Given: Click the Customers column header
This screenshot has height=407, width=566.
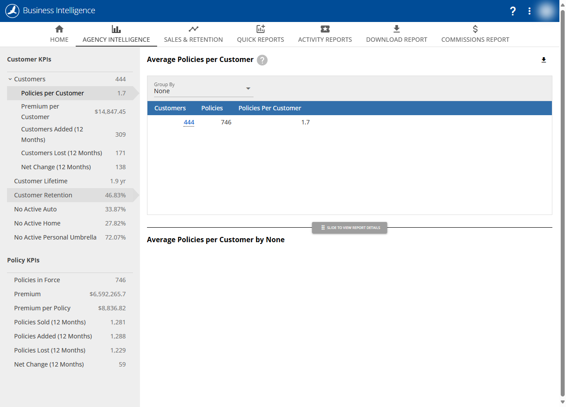Looking at the screenshot, I should (170, 108).
